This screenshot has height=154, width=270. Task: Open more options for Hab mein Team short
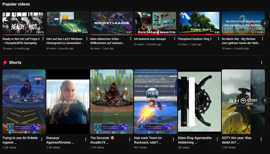(173, 139)
